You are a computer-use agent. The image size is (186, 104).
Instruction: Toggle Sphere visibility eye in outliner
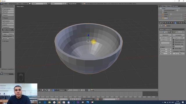(181, 18)
